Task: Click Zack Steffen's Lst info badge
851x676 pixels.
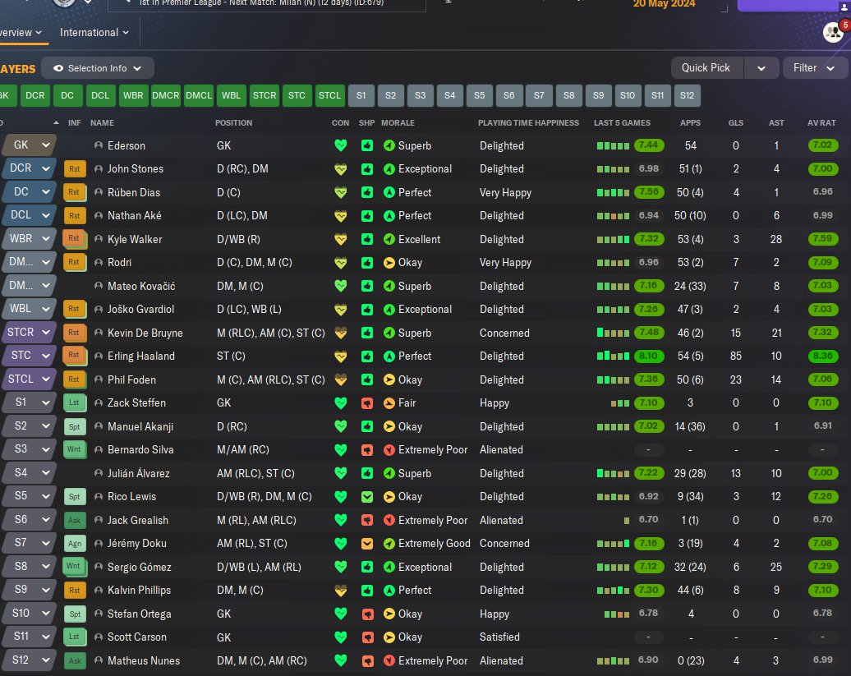Action: [75, 402]
